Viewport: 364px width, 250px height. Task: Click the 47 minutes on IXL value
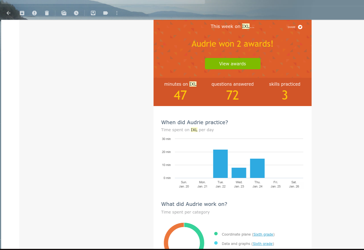(180, 95)
